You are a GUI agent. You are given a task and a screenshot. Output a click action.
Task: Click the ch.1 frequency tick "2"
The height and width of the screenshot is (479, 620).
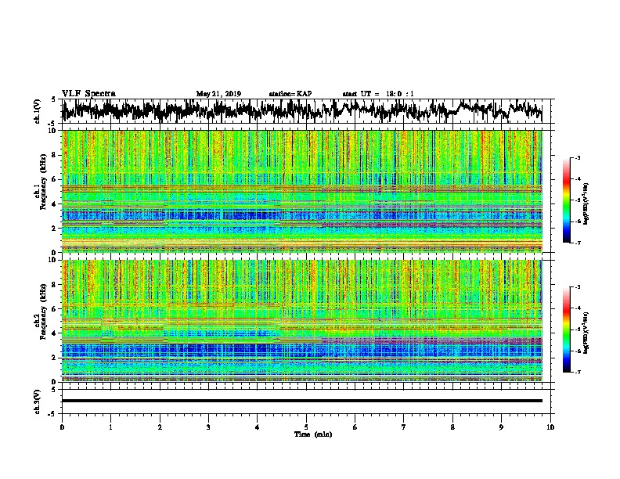pos(54,228)
